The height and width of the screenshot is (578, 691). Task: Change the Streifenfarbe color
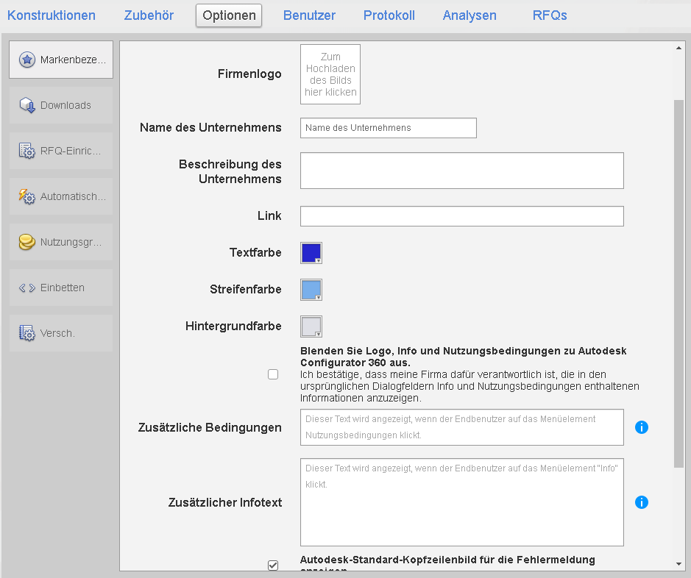coord(311,289)
